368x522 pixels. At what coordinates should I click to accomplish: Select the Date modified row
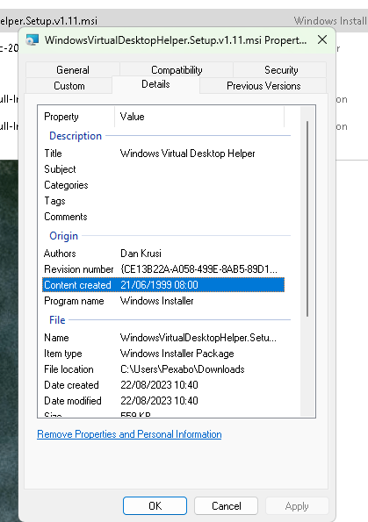tap(163, 401)
